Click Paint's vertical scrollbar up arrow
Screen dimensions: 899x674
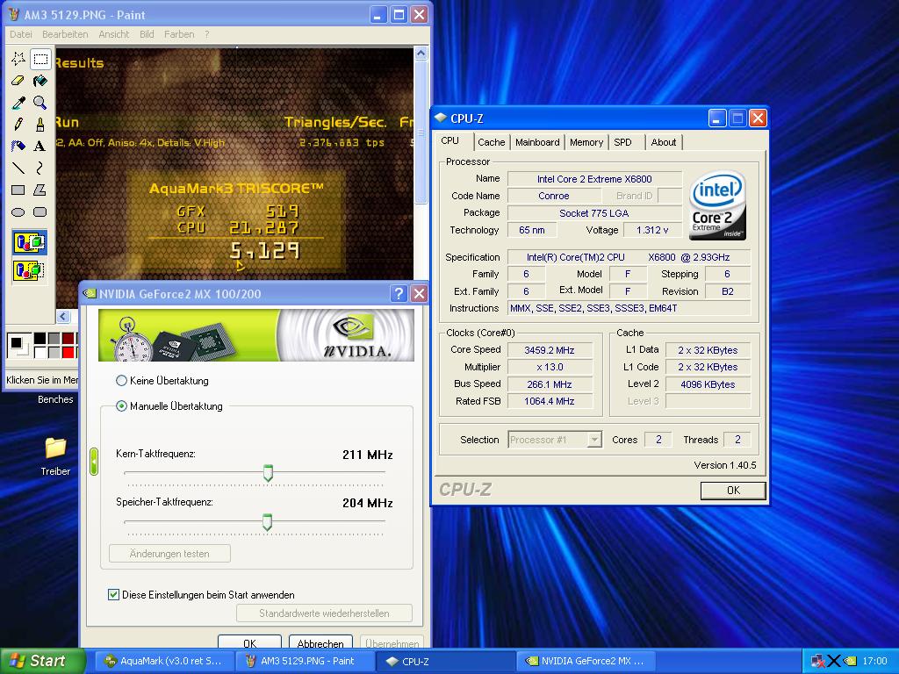(x=421, y=54)
